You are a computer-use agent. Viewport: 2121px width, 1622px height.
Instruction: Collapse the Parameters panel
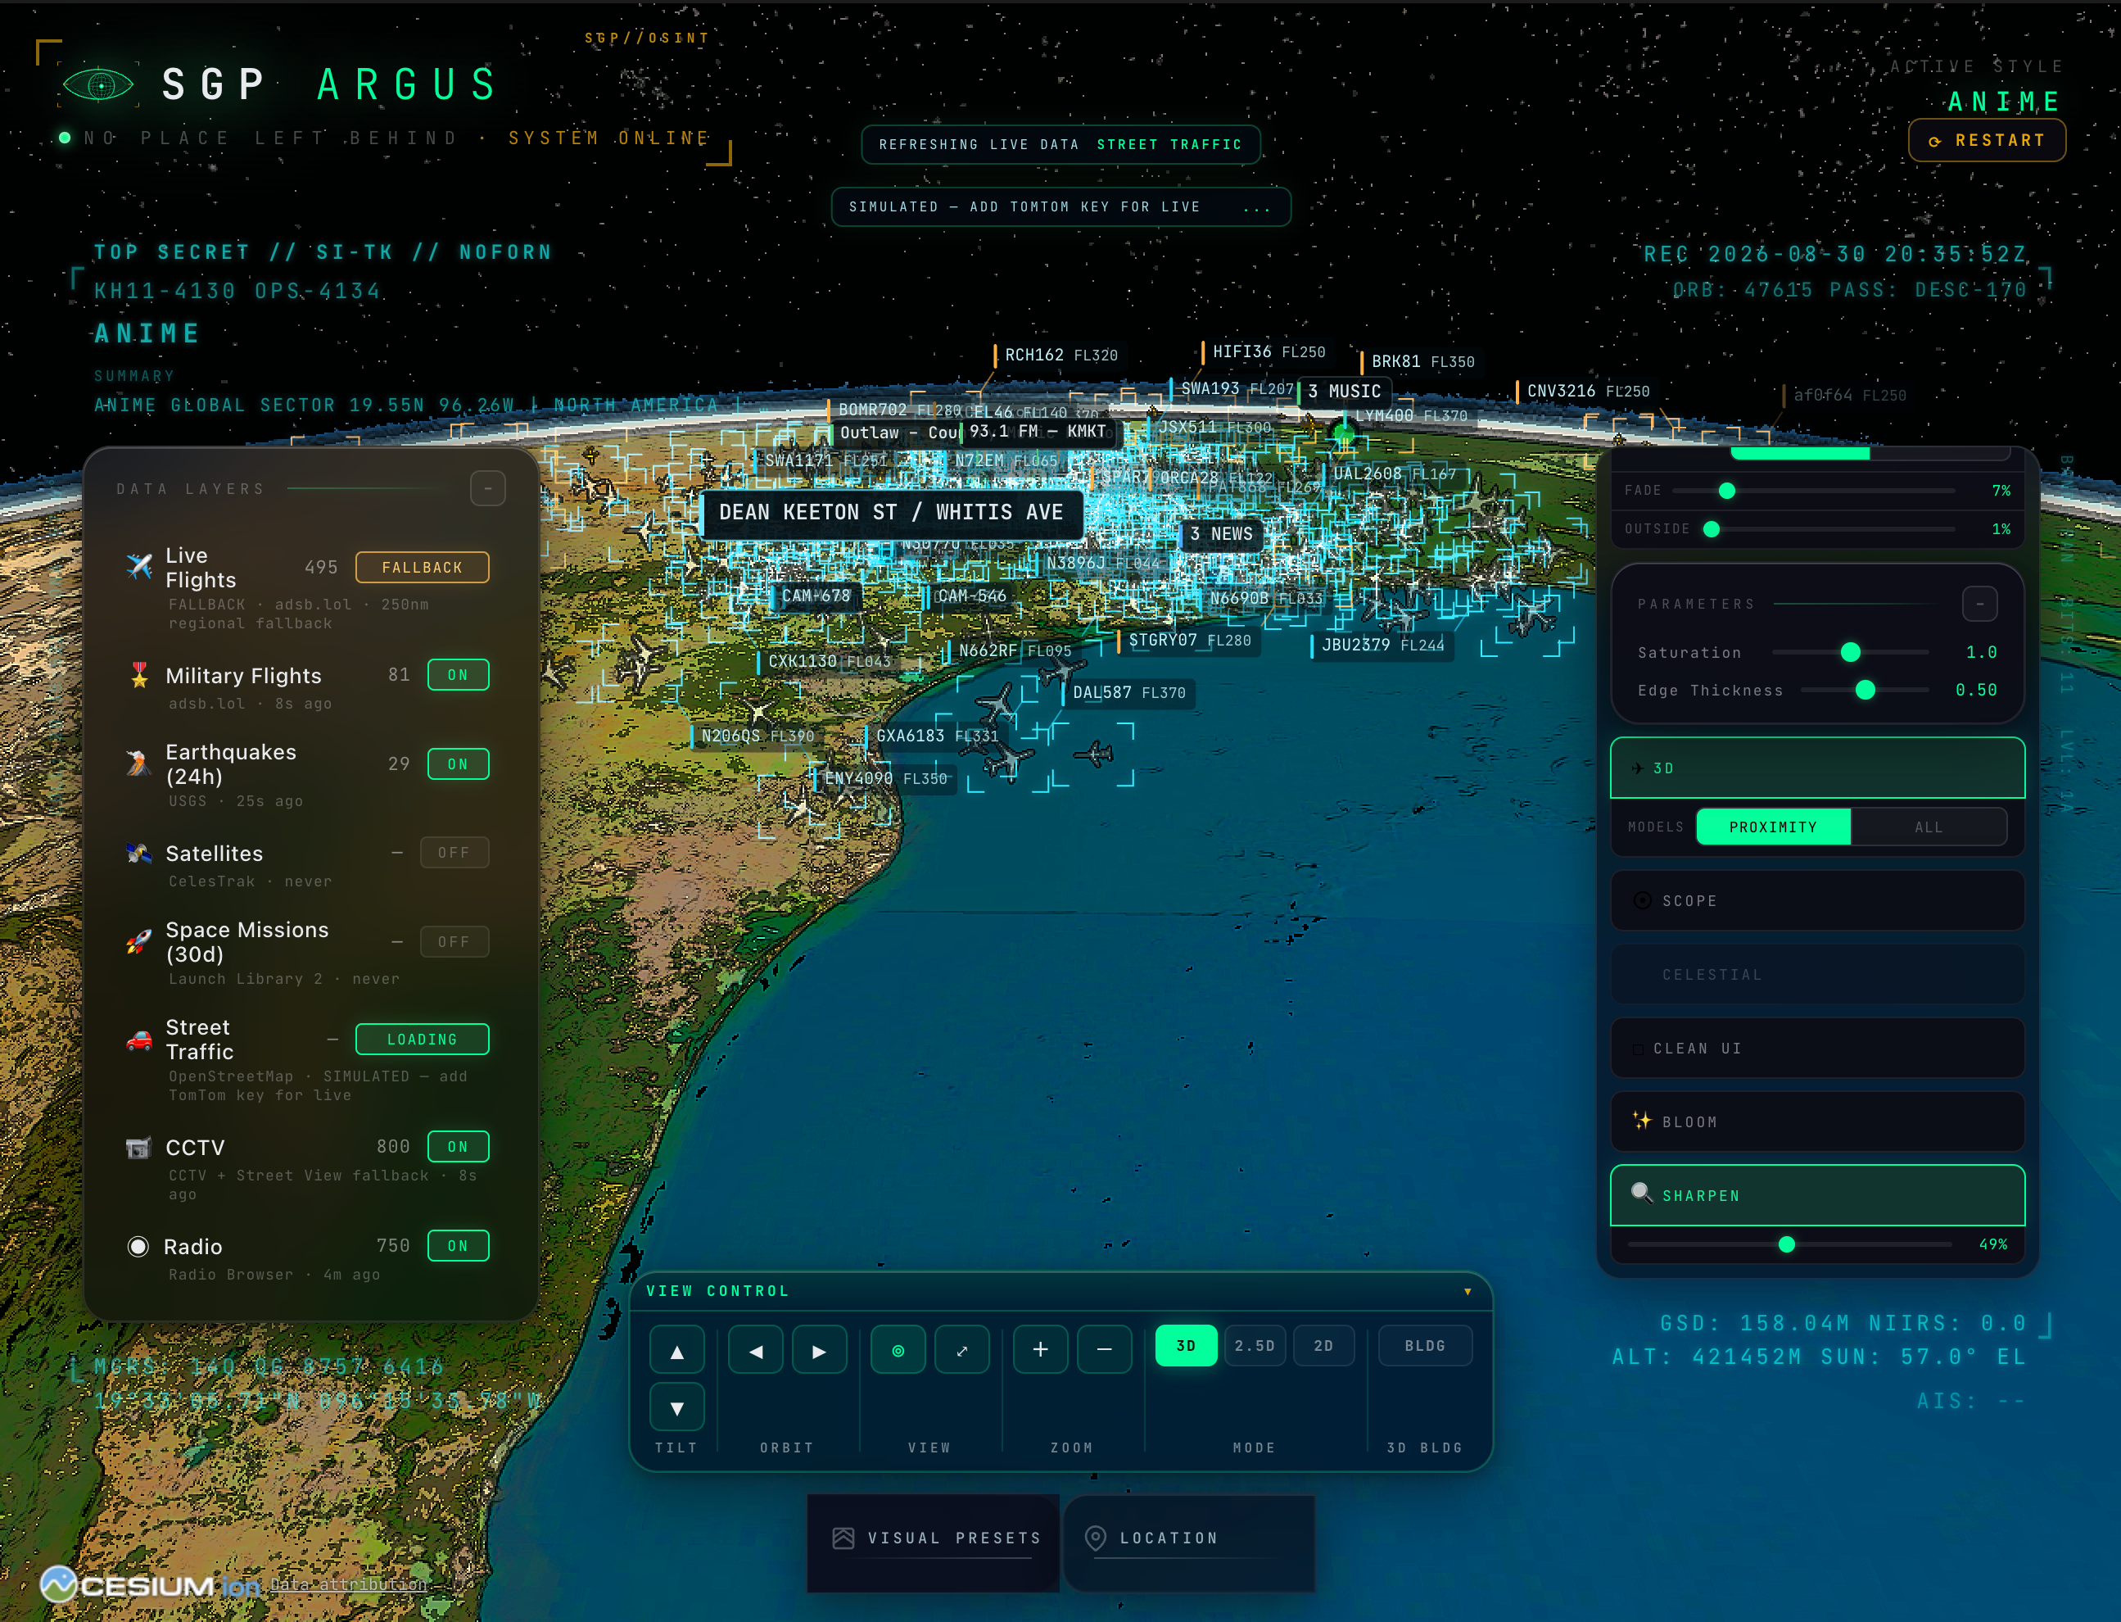click(1979, 604)
